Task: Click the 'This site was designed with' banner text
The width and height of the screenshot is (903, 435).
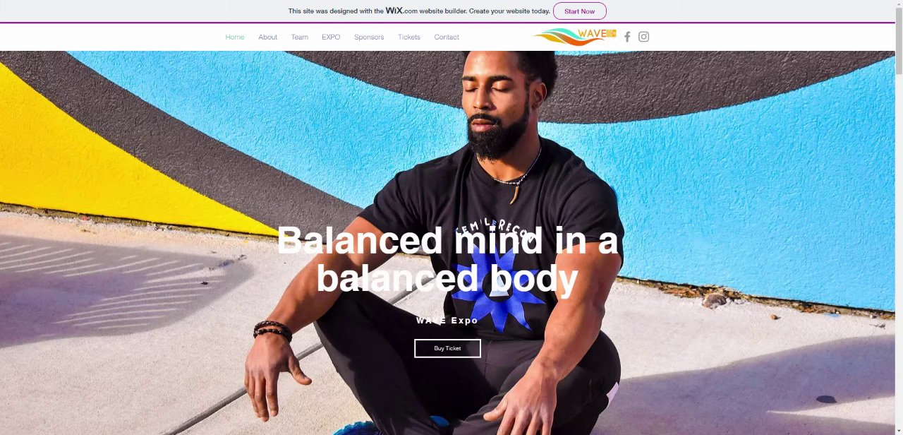Action: point(334,11)
